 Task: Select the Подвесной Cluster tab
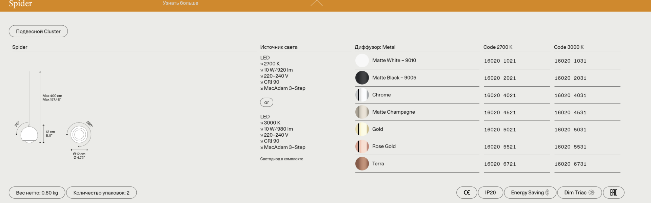coord(38,31)
